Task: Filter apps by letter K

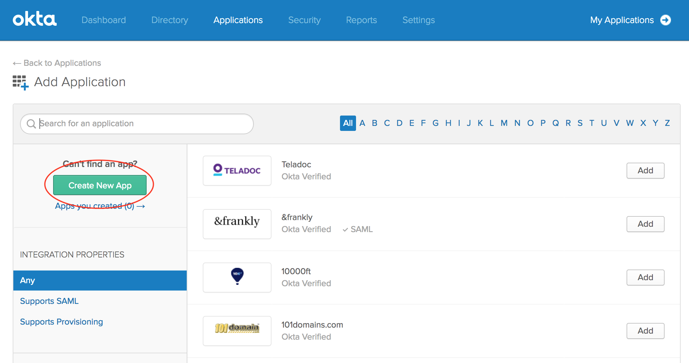Action: pos(480,123)
